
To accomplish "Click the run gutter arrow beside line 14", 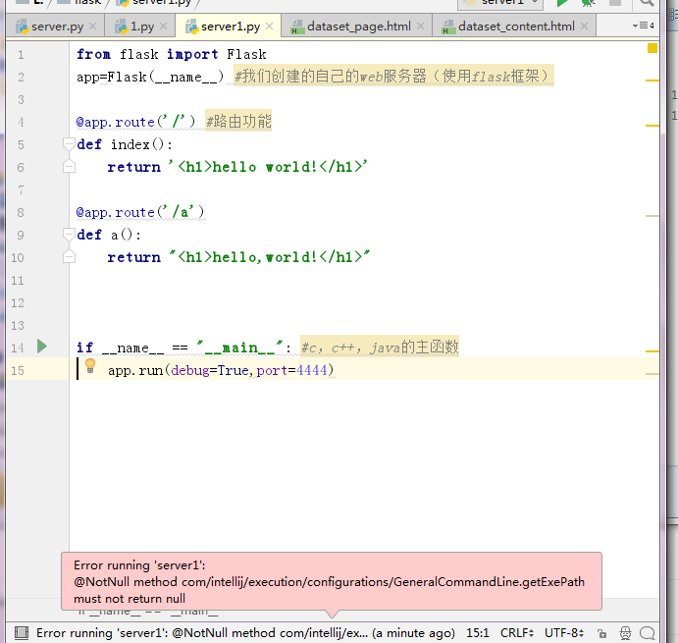I will point(42,347).
